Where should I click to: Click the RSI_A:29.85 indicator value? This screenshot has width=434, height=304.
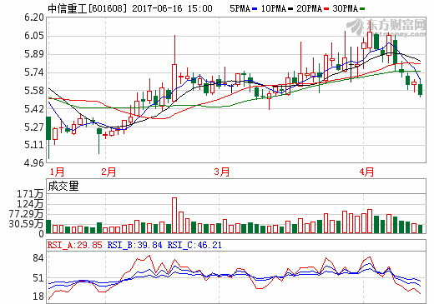(x=75, y=245)
